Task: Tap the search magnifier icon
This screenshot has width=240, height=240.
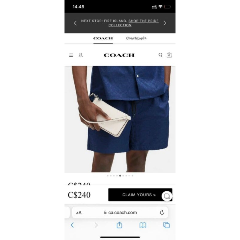Action: [x=160, y=55]
